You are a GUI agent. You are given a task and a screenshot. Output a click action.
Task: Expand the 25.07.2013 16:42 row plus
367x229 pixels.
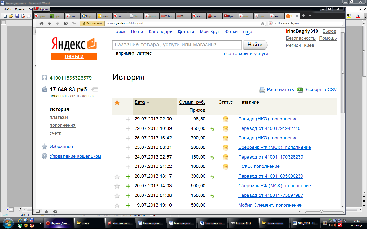[x=128, y=138]
